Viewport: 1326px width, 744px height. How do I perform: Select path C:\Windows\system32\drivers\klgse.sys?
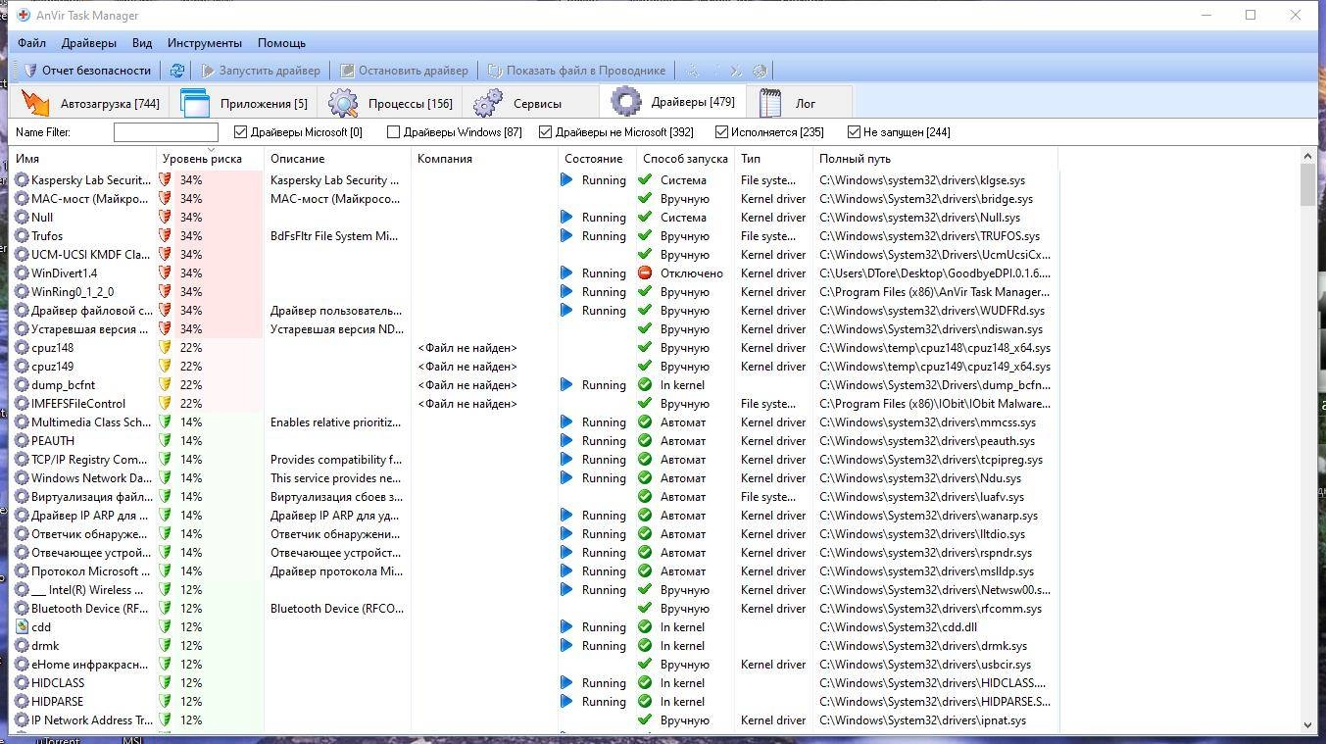coord(922,180)
